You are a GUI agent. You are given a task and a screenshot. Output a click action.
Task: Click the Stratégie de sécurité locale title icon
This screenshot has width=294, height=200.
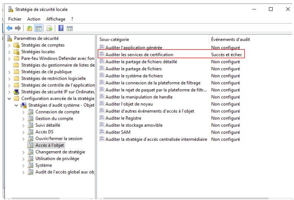10,9
